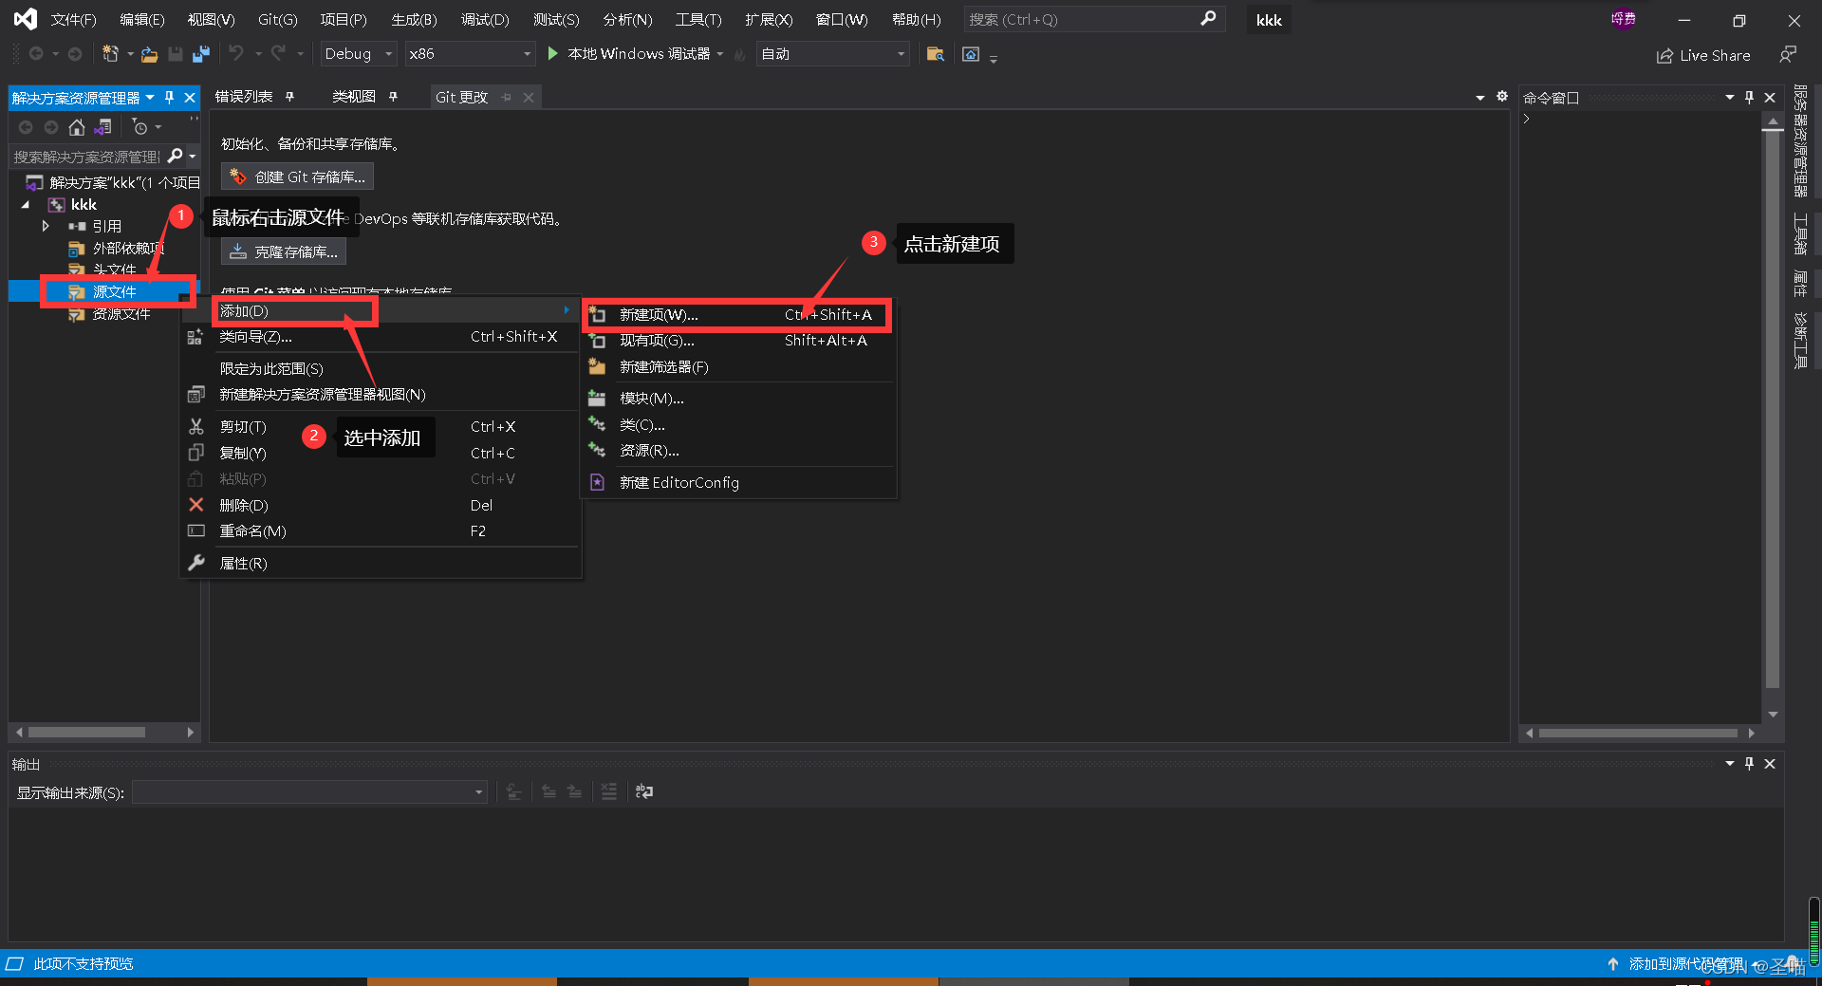Open the 显示输出来源 combo box
1822x986 pixels.
309,792
